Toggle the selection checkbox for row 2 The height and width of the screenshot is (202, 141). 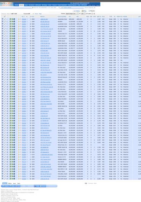pos(5,21)
